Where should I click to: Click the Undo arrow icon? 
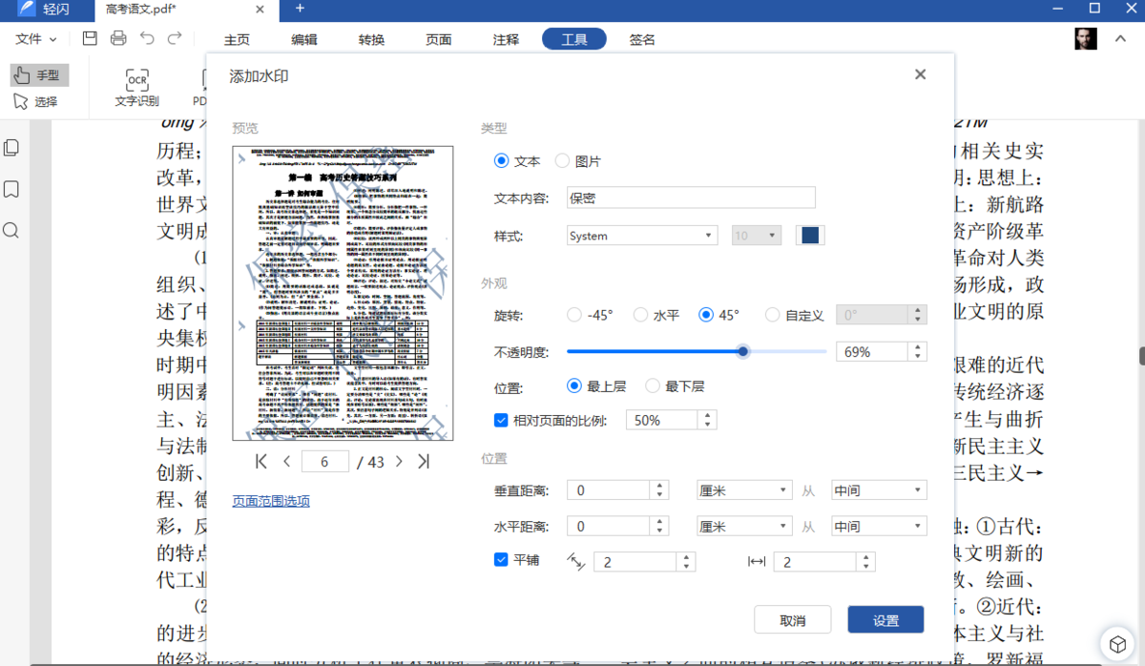pyautogui.click(x=146, y=38)
